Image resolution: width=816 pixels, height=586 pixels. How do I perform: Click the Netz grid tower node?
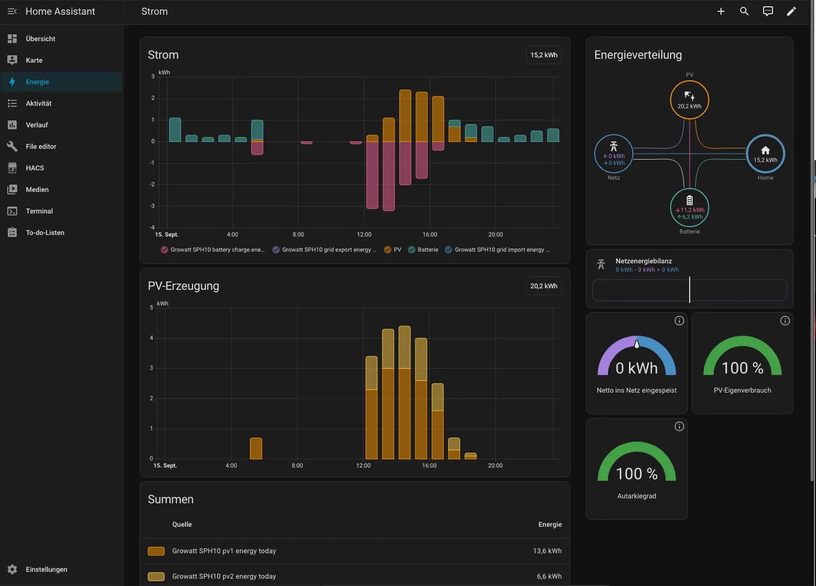coord(614,154)
